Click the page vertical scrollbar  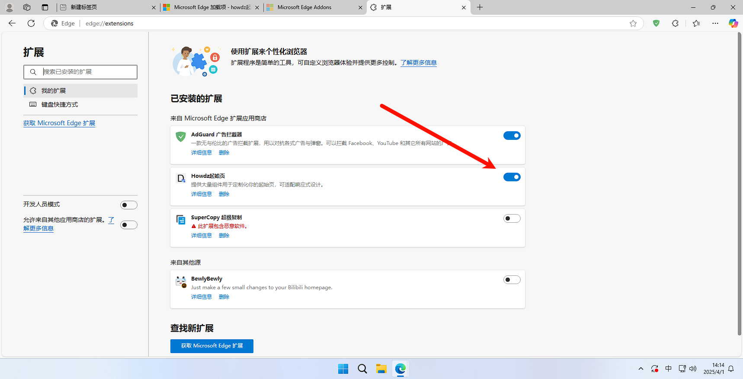[x=740, y=183]
